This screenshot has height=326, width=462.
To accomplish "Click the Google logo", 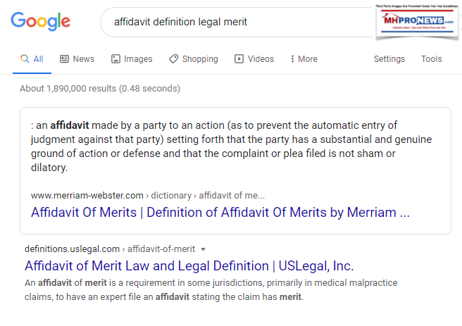I will [40, 22].
